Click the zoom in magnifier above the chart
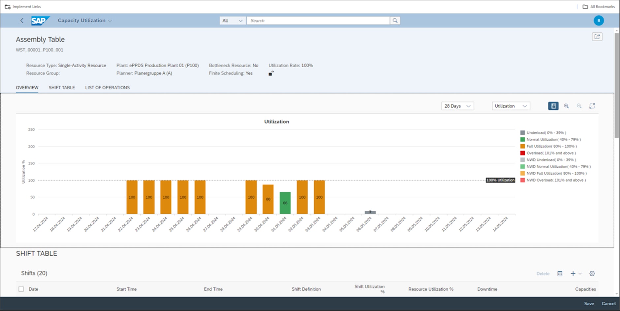The width and height of the screenshot is (620, 311). (x=567, y=106)
